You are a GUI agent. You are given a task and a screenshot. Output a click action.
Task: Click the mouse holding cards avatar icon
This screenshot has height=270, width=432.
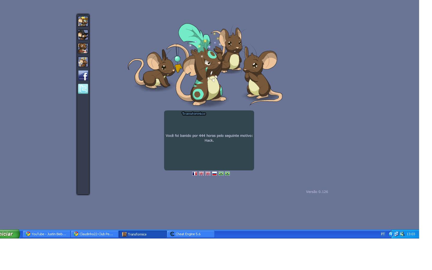[83, 48]
